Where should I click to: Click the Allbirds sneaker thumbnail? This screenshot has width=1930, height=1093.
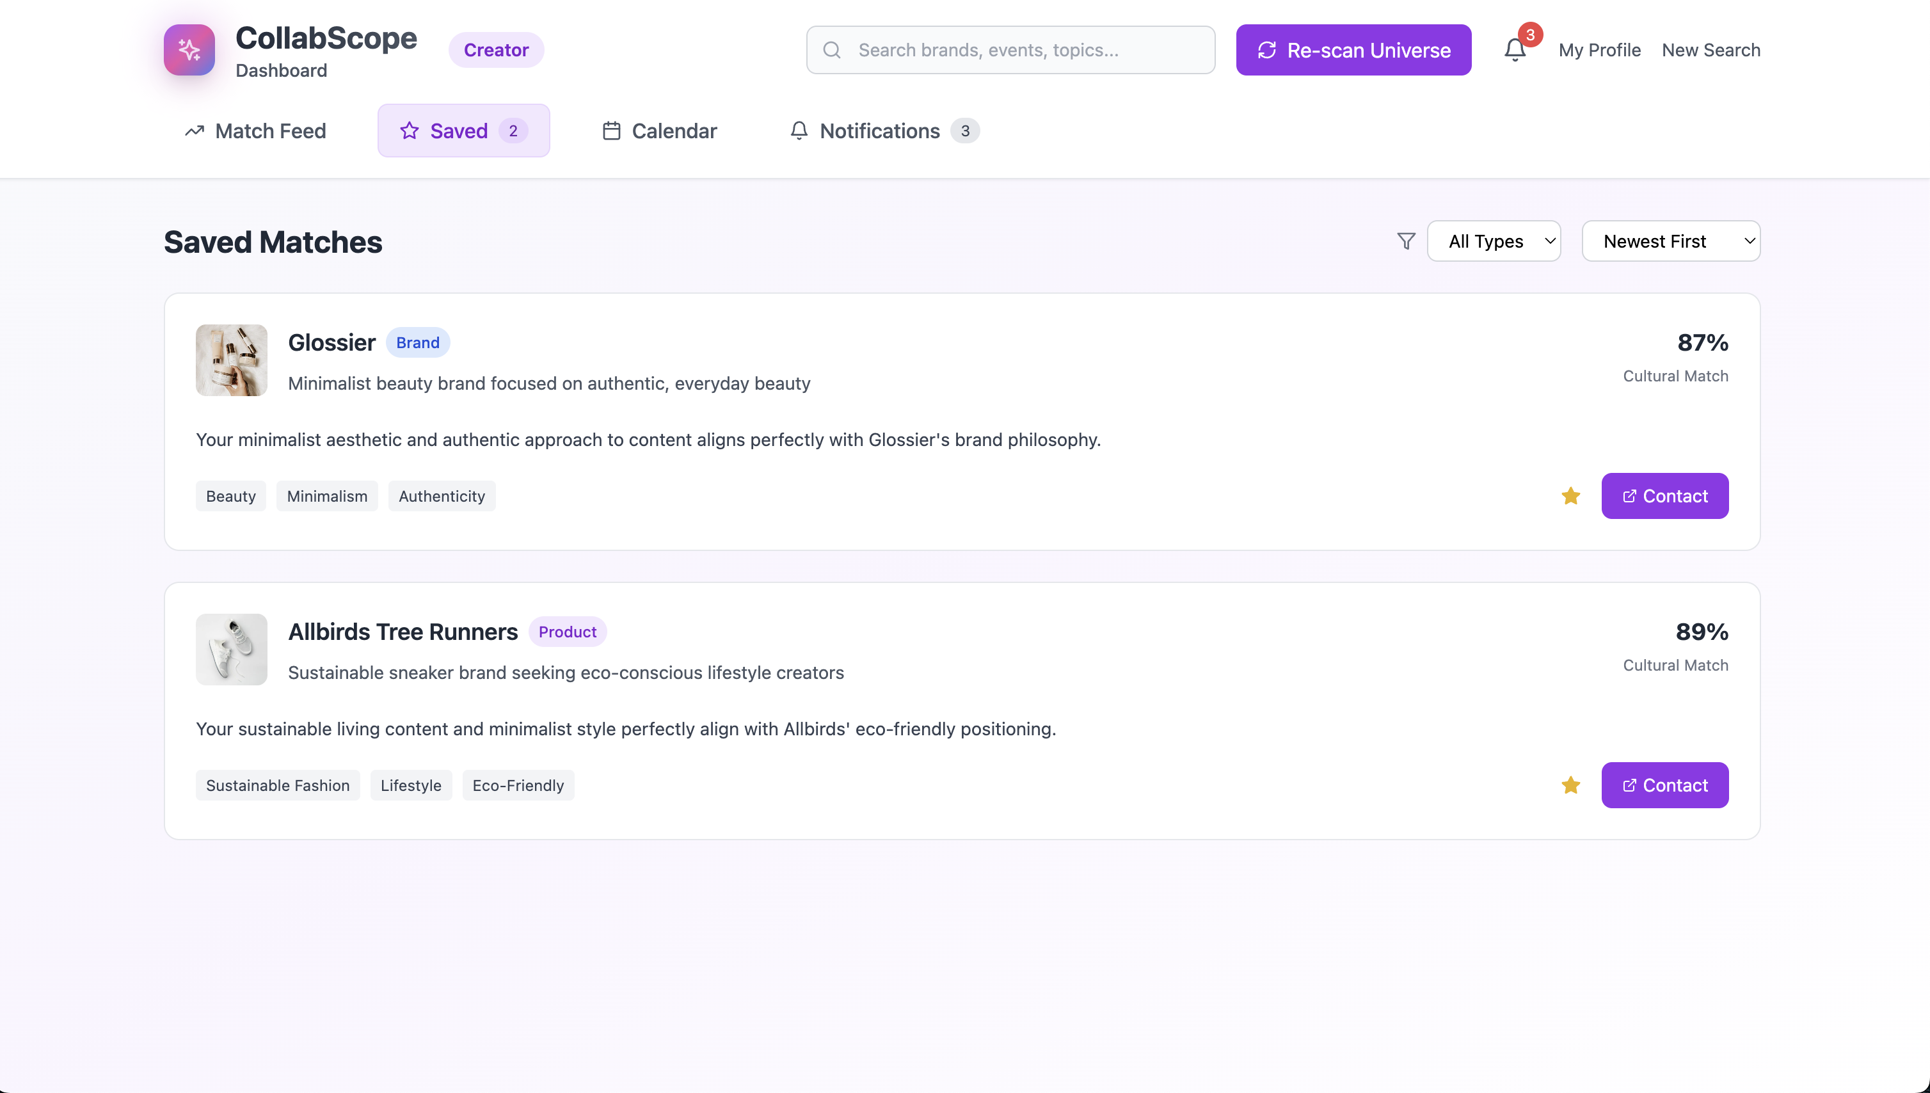tap(231, 650)
